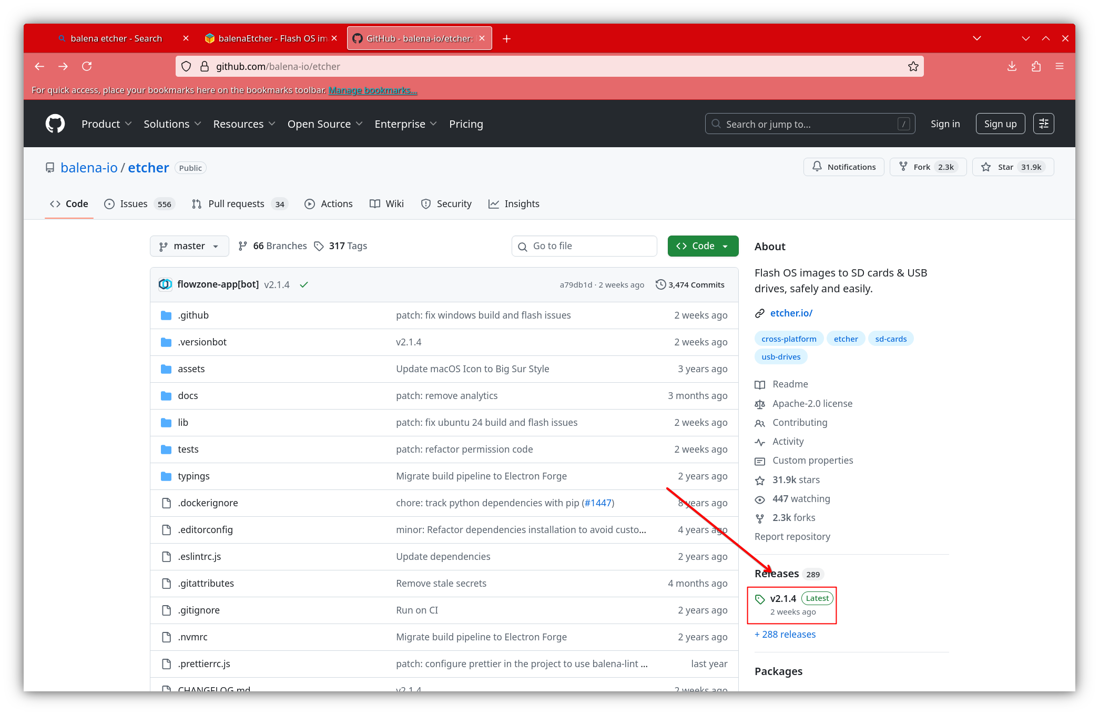Expand the green Code dropdown button

coord(703,246)
